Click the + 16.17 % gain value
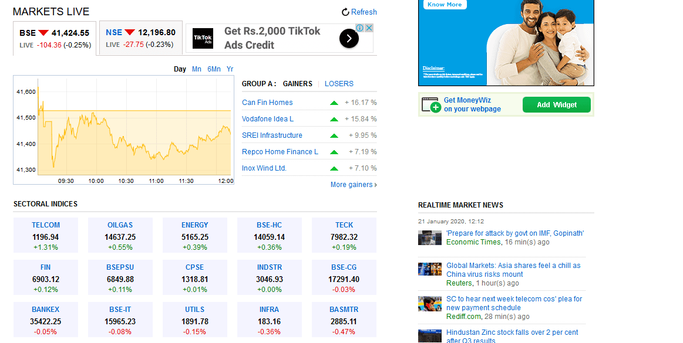This screenshot has height=343, width=683. pos(361,103)
